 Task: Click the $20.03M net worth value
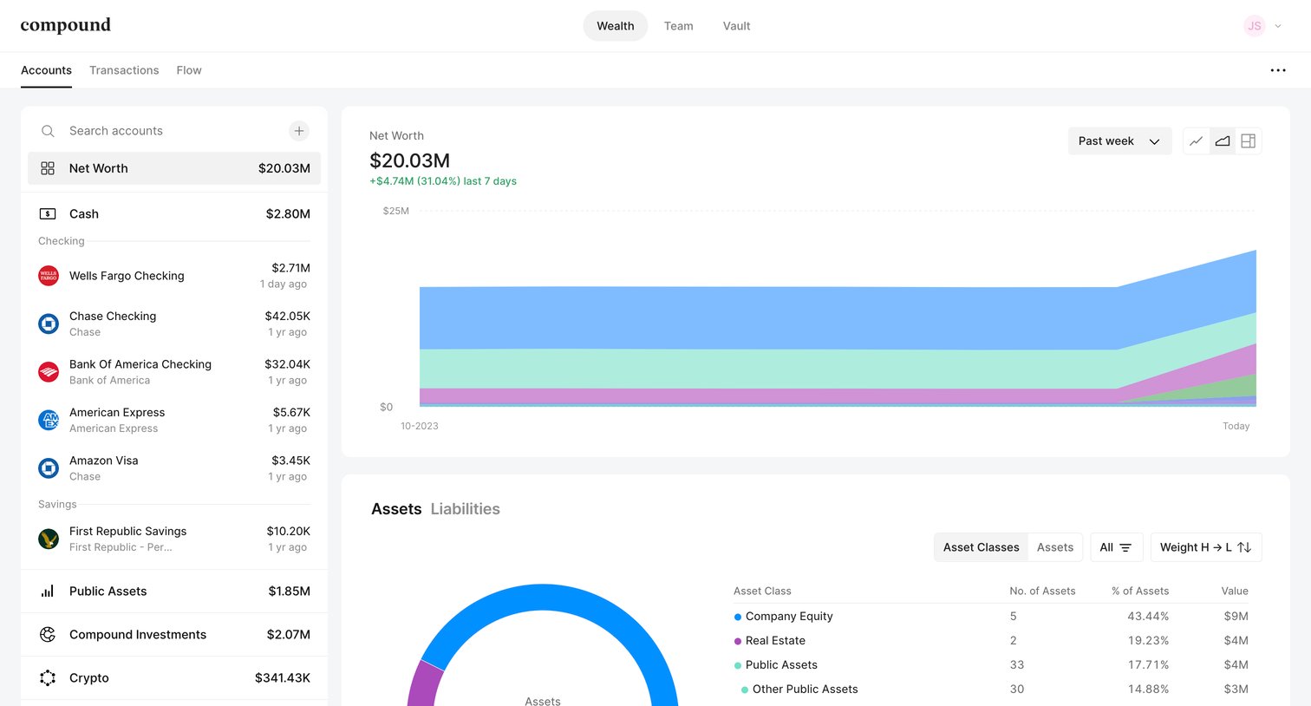point(409,160)
